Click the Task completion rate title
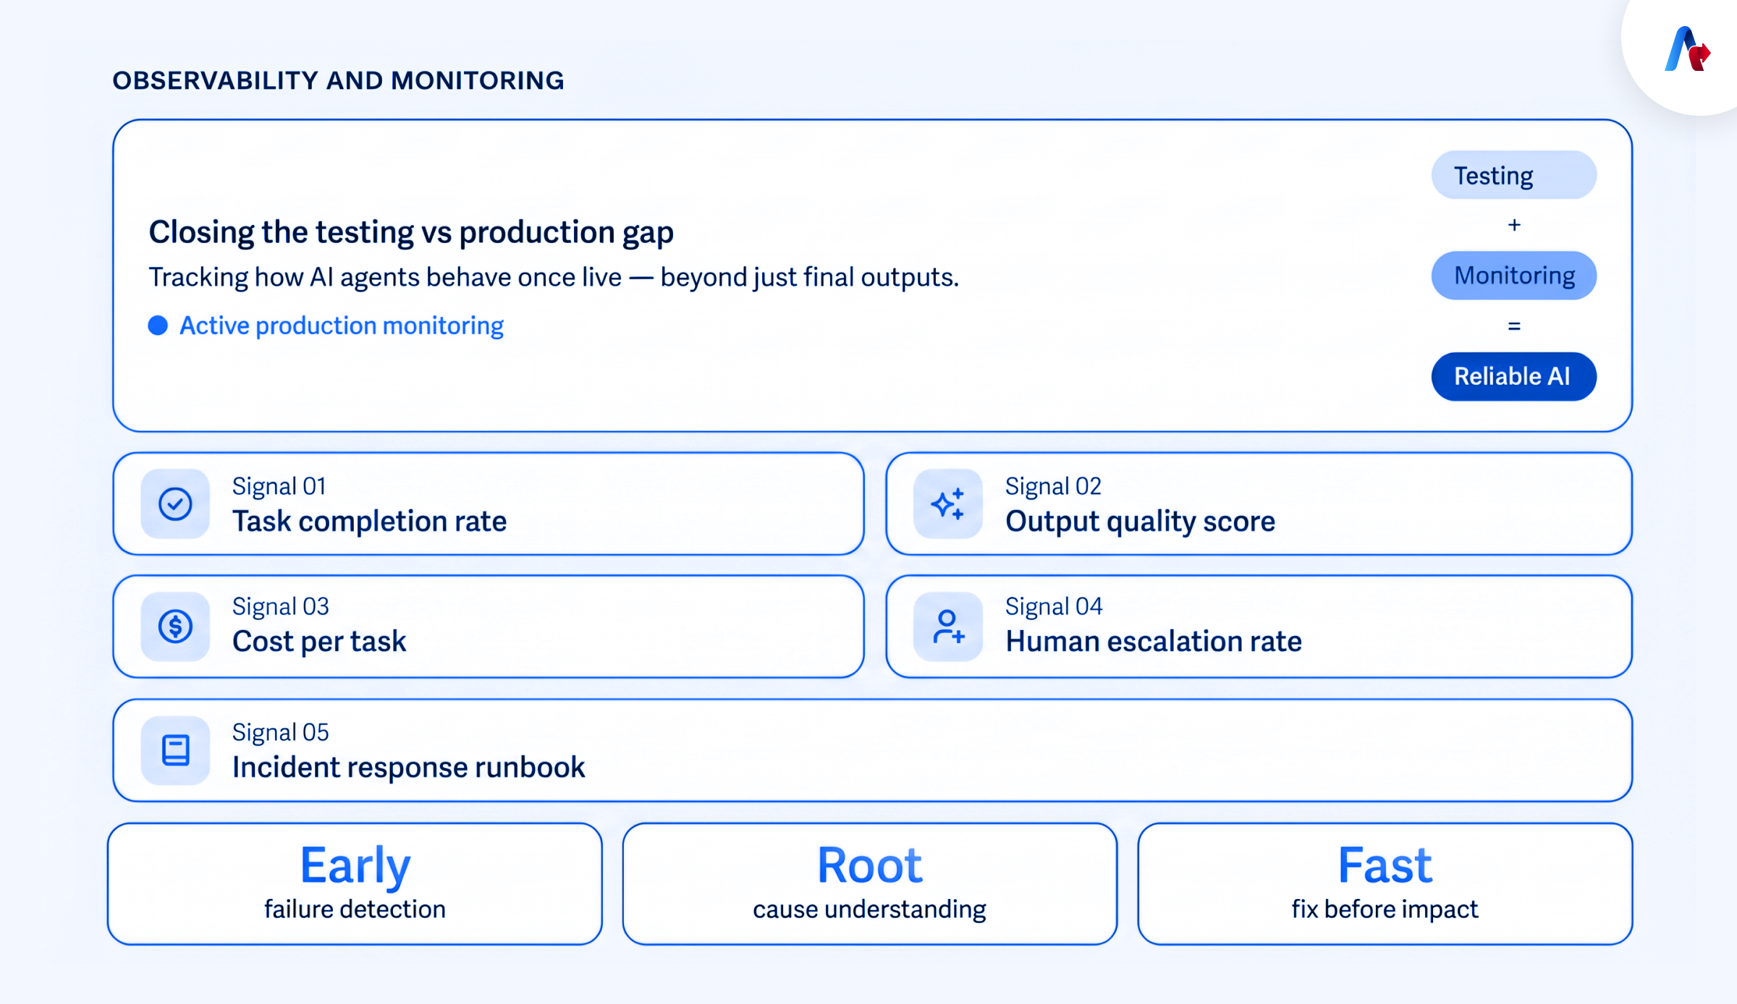The image size is (1737, 1004). [369, 521]
